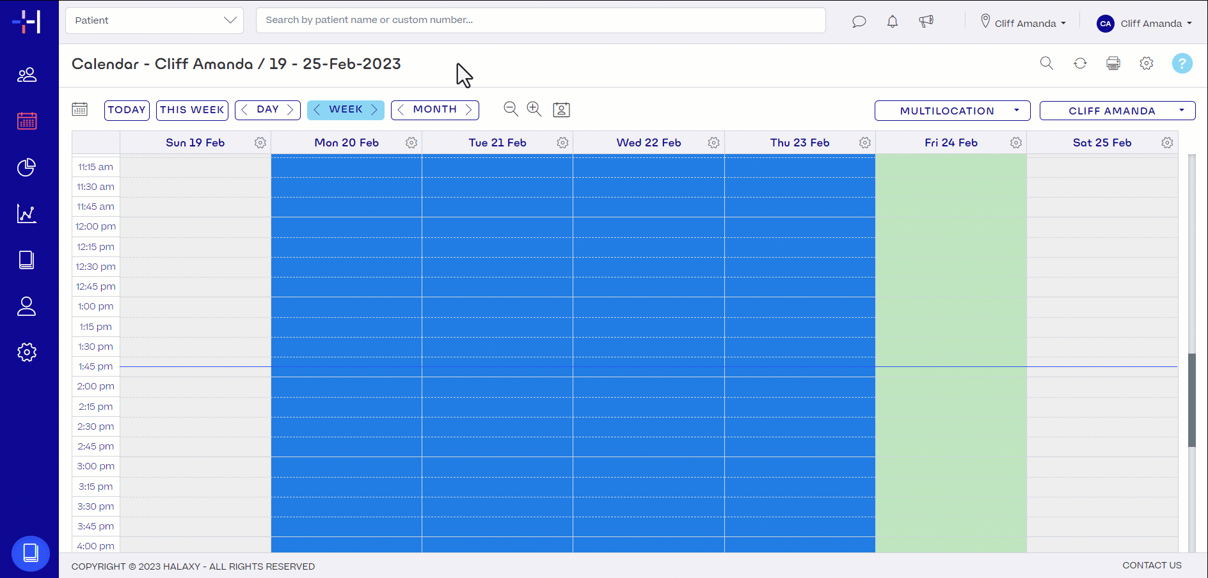The image size is (1208, 578).
Task: Expand the CLIFF AMANDA practitioner dropdown
Action: tap(1117, 111)
